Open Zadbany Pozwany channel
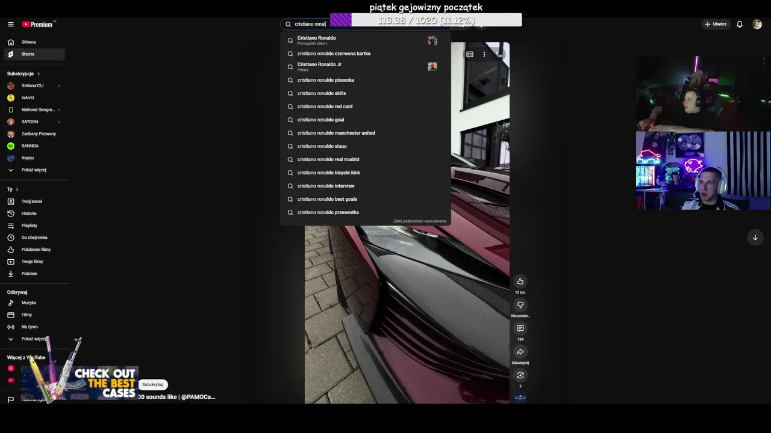The image size is (771, 433). (34, 134)
